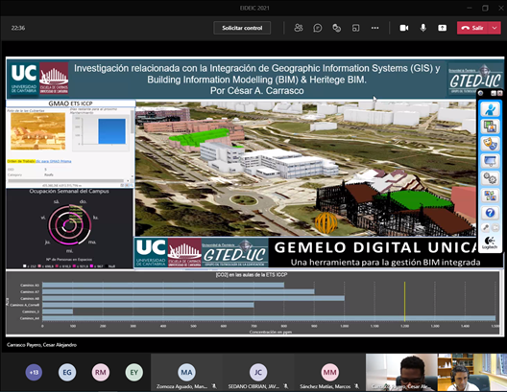Open the more actions ellipsis menu
The image size is (507, 392).
(x=374, y=28)
